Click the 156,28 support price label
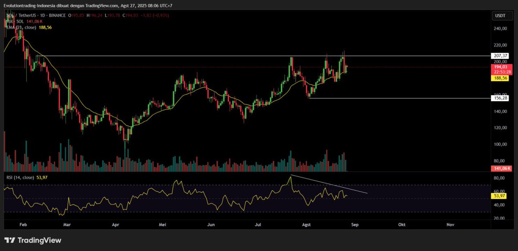The height and width of the screenshot is (251, 518). tap(500, 98)
